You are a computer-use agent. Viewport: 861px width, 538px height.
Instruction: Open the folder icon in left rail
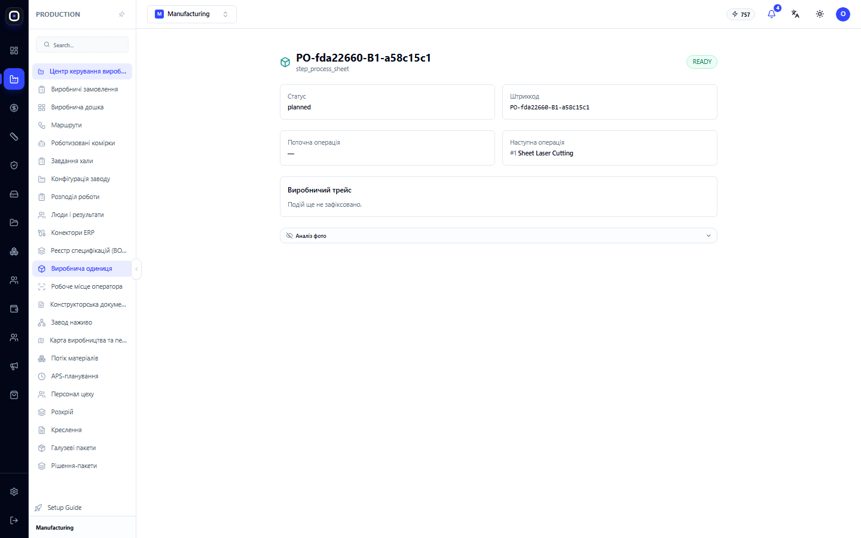[14, 222]
